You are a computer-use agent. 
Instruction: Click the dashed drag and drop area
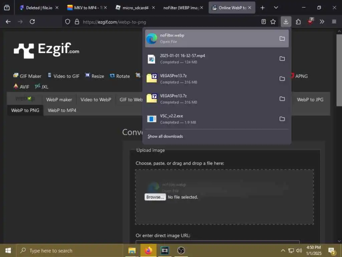(224, 197)
